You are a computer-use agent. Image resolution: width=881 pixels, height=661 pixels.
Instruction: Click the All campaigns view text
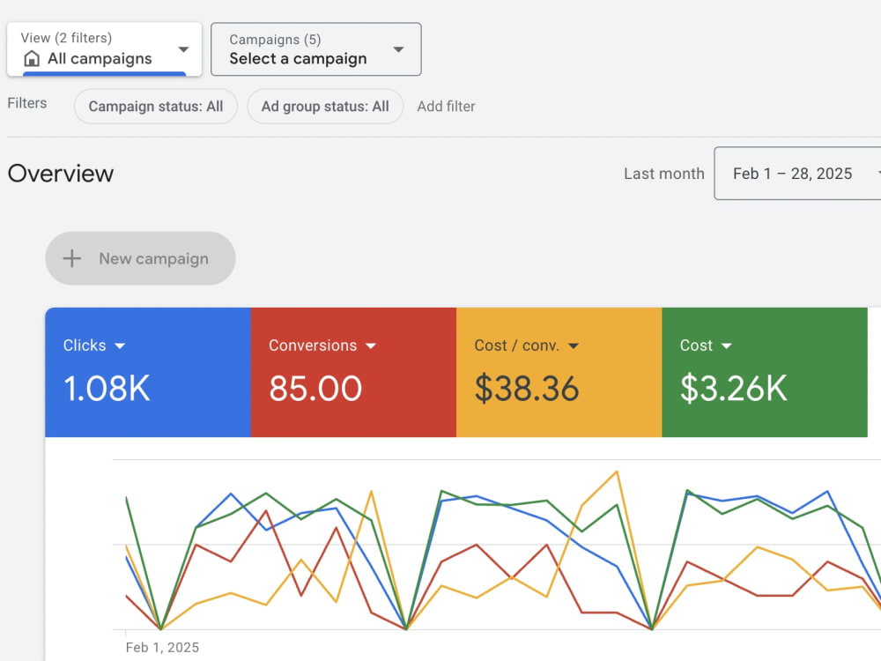tap(100, 58)
